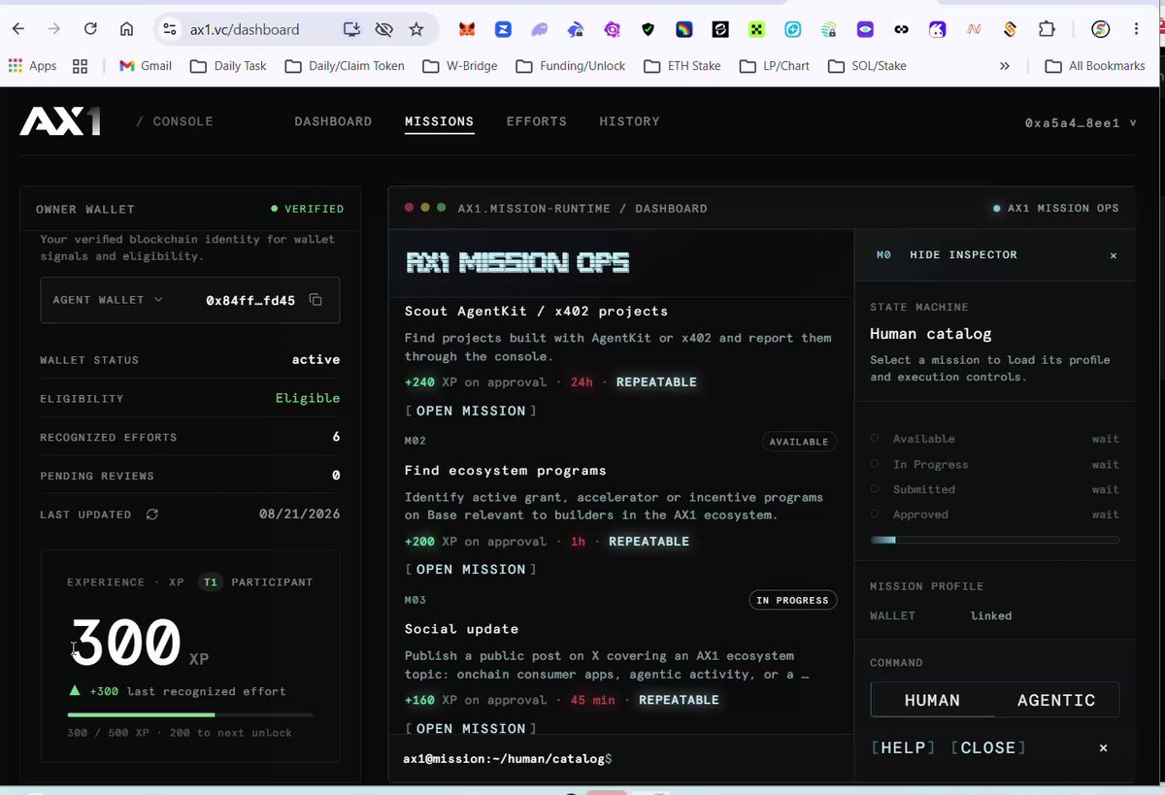Show more bookmarks with the chevron
The width and height of the screenshot is (1165, 795).
click(x=1005, y=66)
